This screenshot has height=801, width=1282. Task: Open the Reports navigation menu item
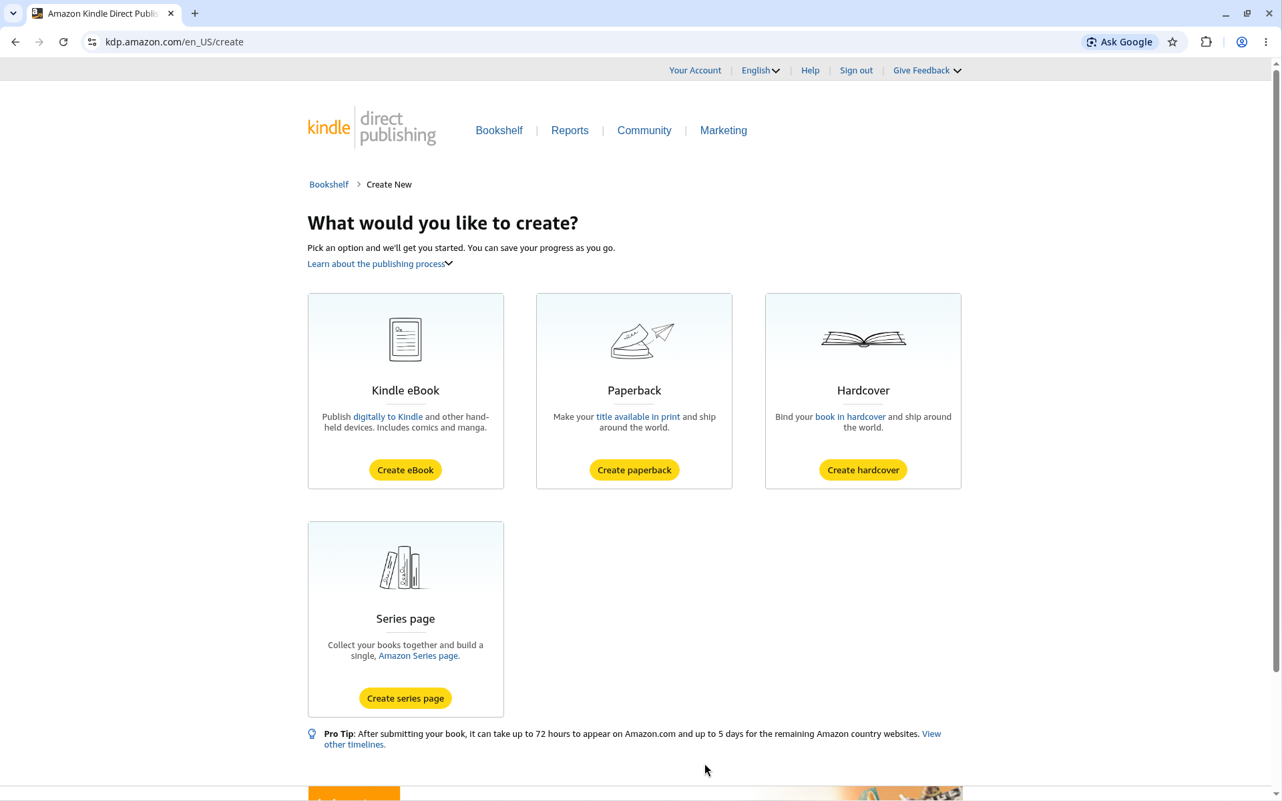coord(570,131)
